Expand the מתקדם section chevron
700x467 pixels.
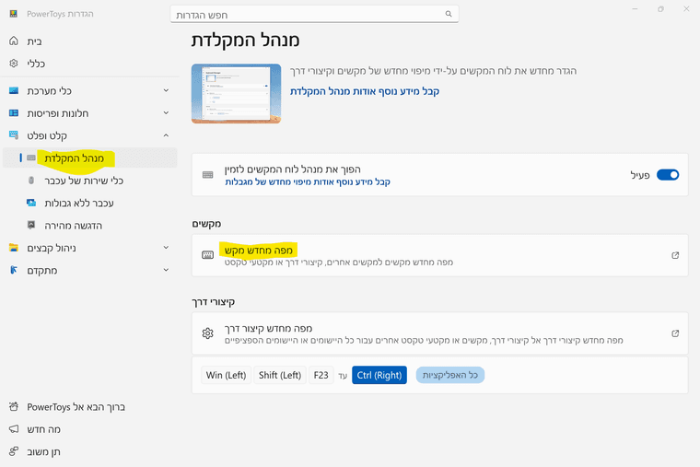[166, 270]
